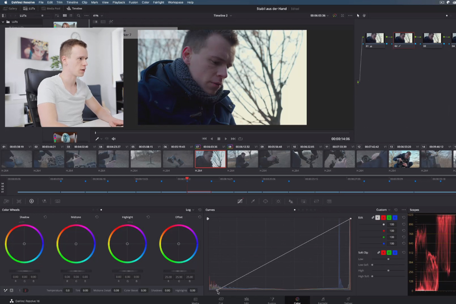This screenshot has height=304, width=456.
Task: Select the green channel swatch in Soft Clip
Action: point(389,253)
